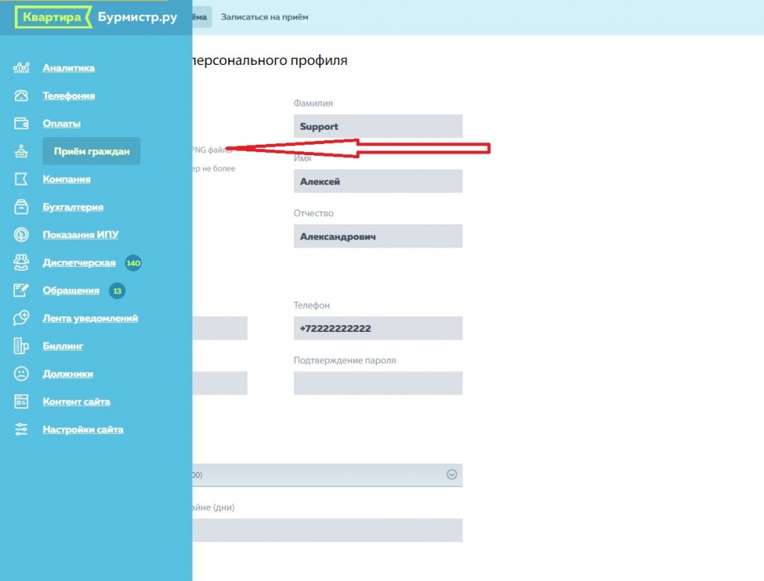Open the Обращения section
This screenshot has height=581, width=764.
click(x=71, y=290)
